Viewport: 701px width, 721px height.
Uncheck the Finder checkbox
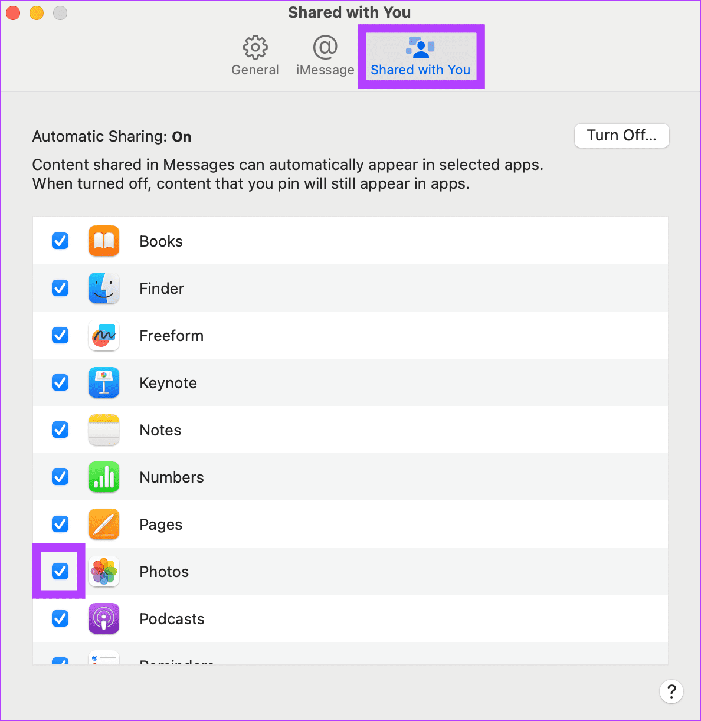point(60,288)
